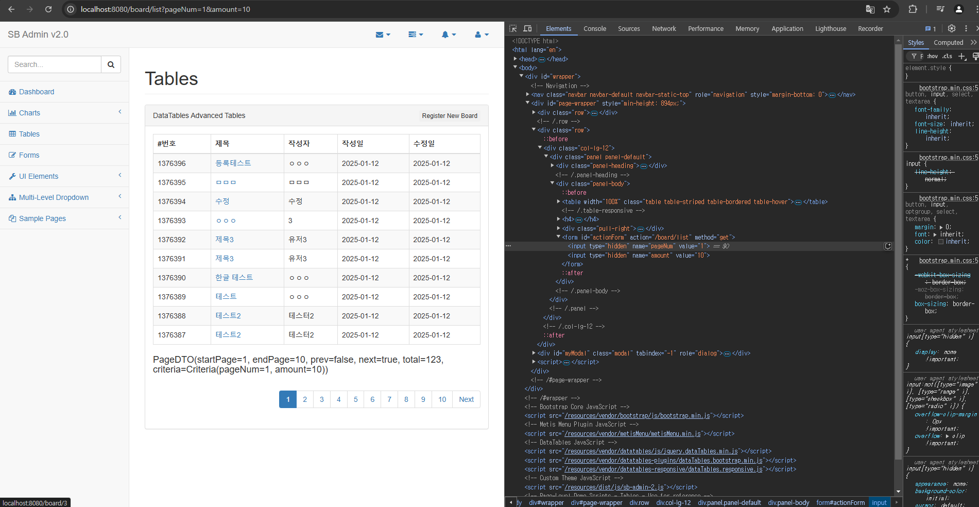Screen dimensions: 979x507
Task: Expand UI Elements sidebar menu
Action: pos(64,176)
